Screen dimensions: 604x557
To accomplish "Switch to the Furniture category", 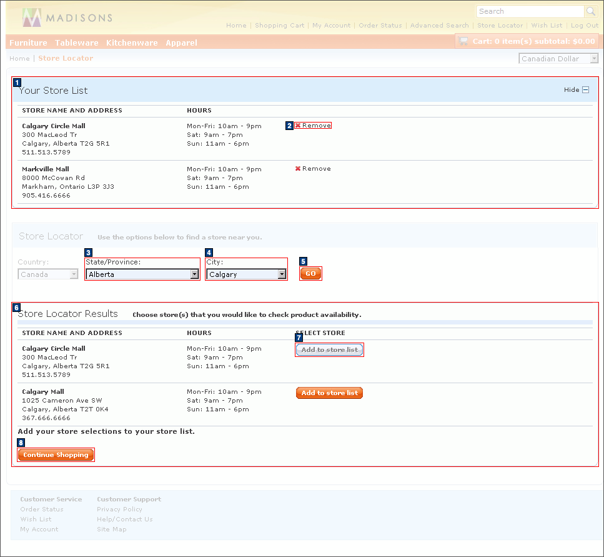I will coord(28,43).
